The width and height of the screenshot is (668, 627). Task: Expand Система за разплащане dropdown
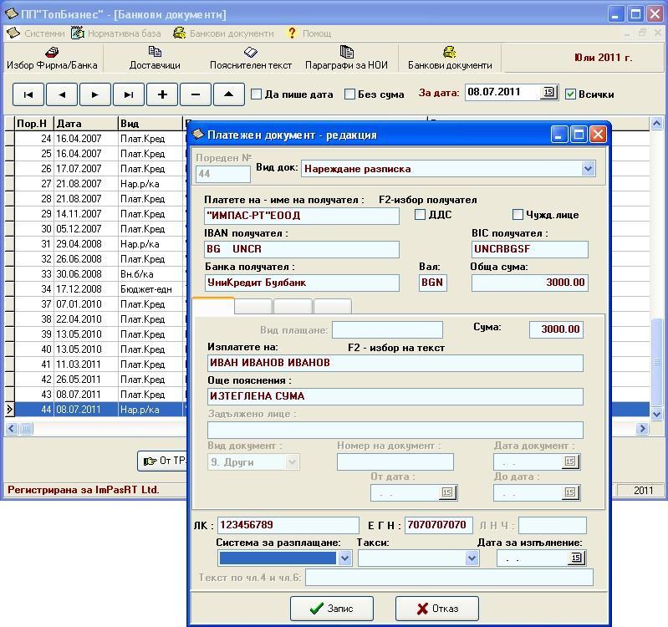pyautogui.click(x=344, y=558)
